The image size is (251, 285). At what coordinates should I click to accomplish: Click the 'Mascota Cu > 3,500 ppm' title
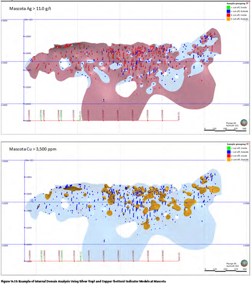[x=33, y=149]
